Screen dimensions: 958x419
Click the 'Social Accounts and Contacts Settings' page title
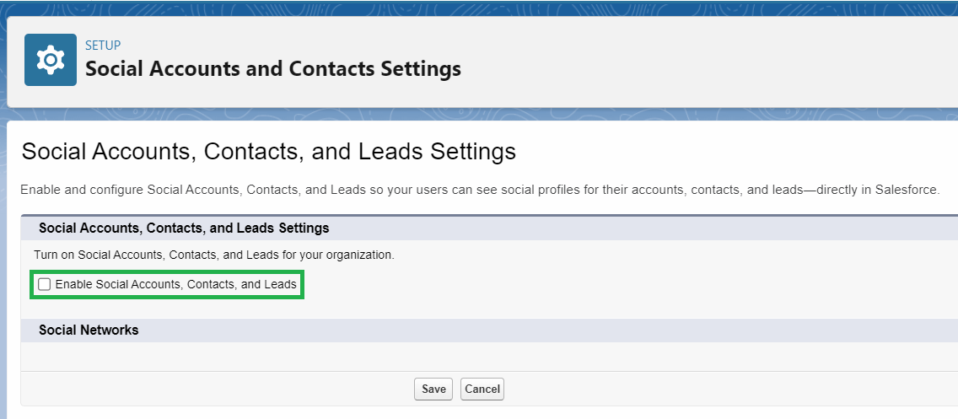click(x=273, y=69)
